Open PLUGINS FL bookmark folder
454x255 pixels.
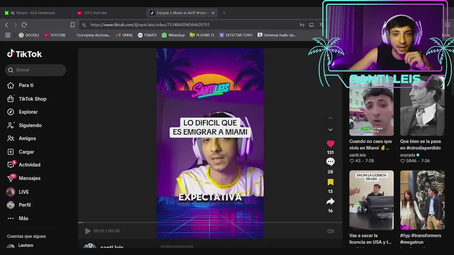point(202,35)
